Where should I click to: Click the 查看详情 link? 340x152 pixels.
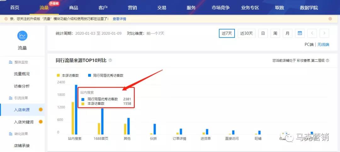[x=119, y=19]
